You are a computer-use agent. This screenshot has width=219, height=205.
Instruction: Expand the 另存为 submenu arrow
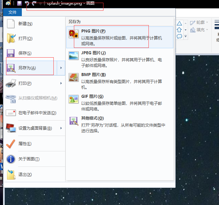coord(61,68)
